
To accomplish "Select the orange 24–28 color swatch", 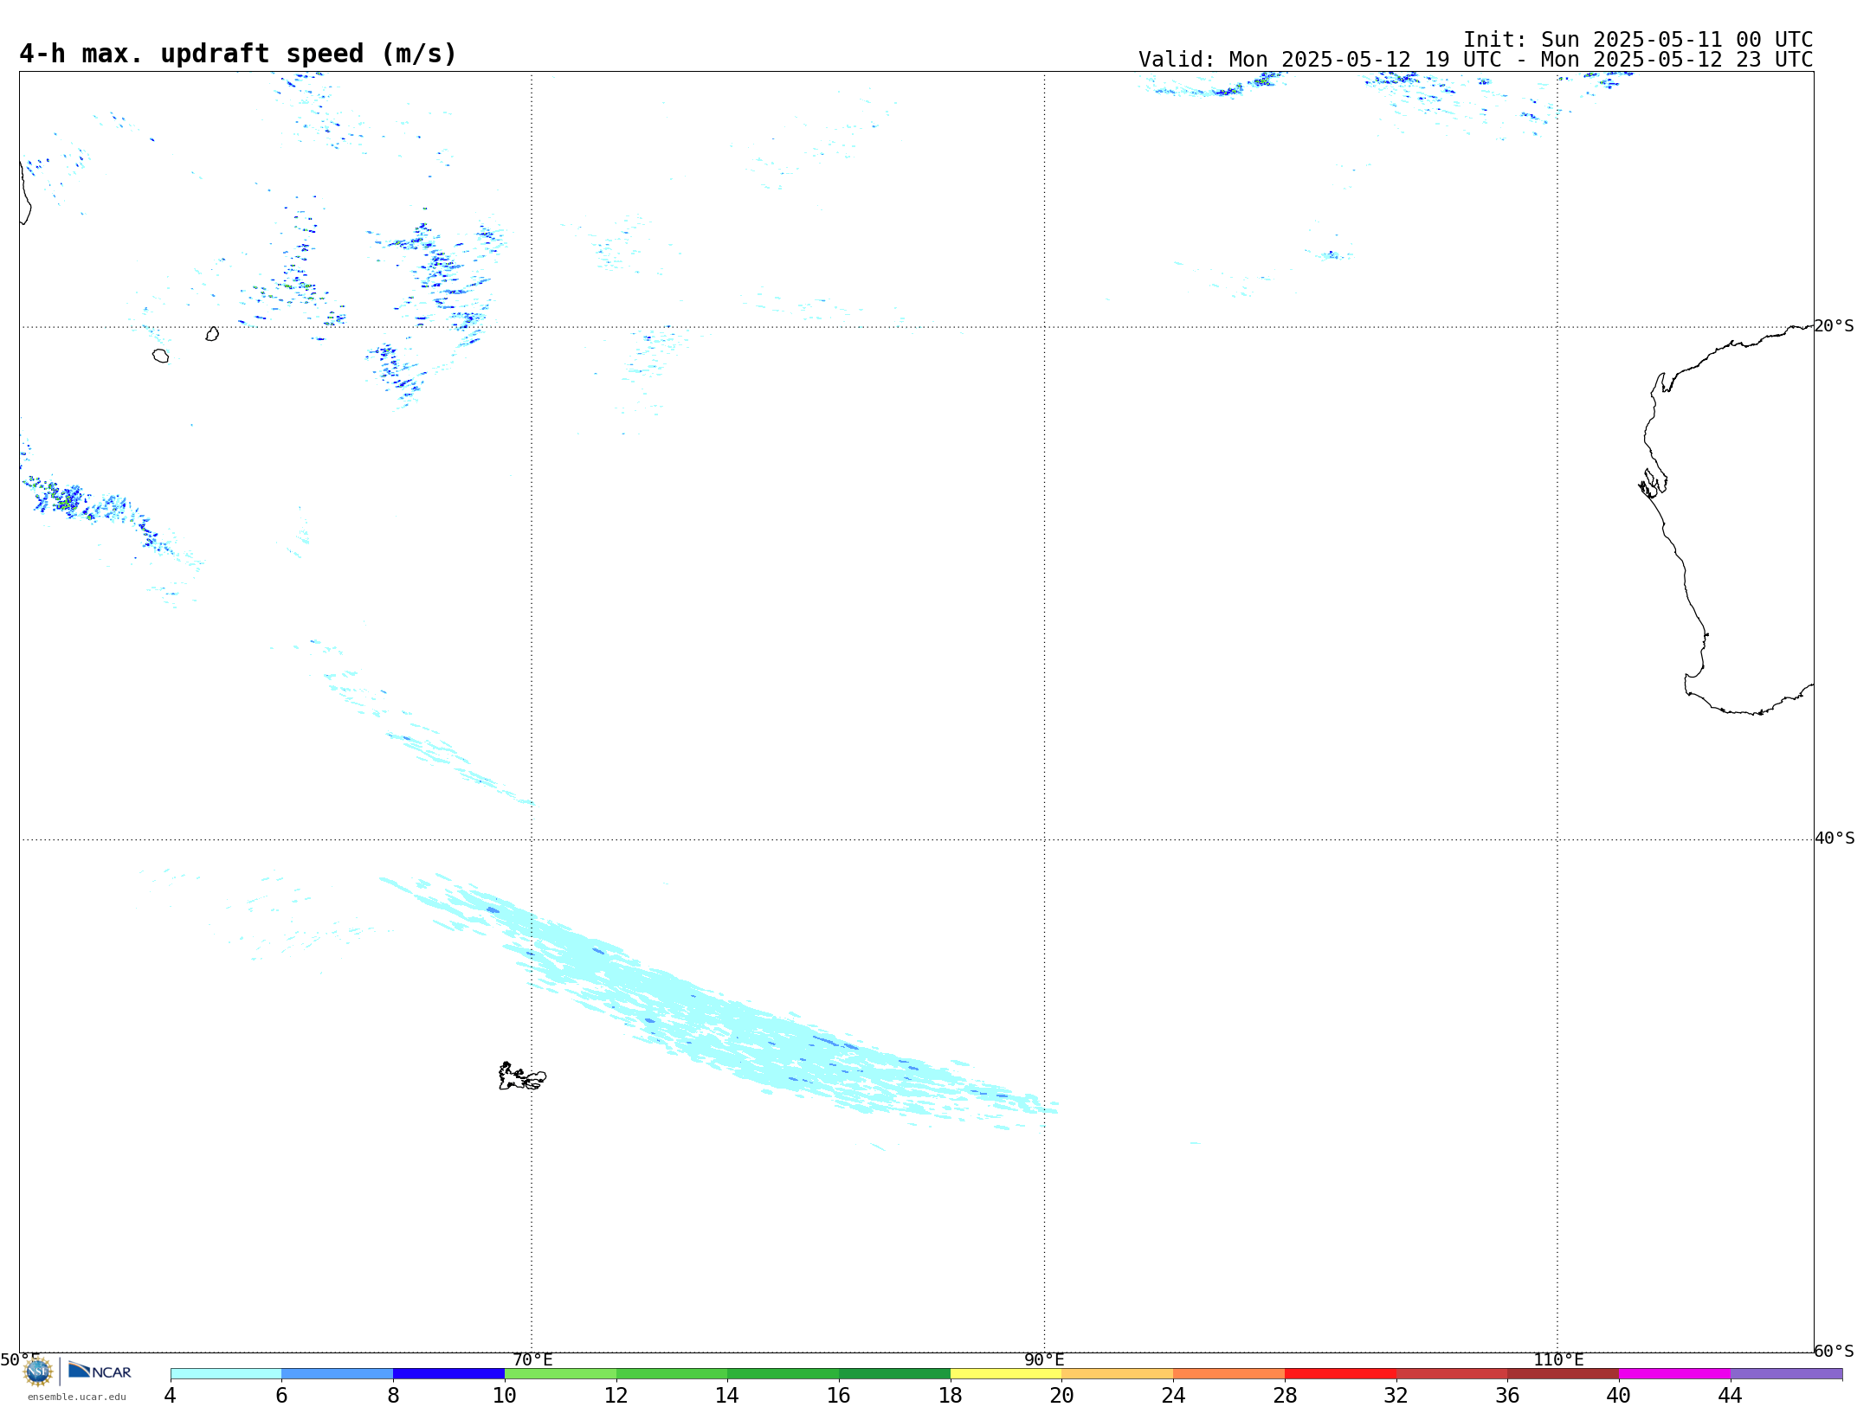I will tap(1229, 1373).
